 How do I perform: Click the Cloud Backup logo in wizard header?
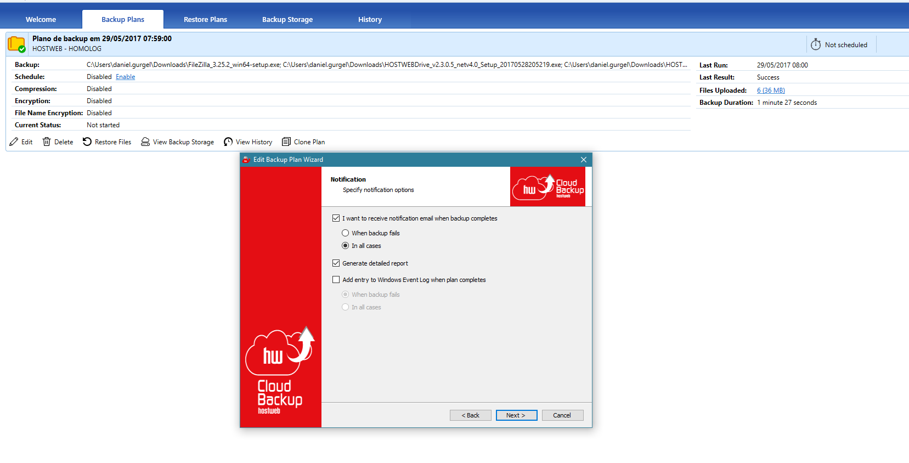pos(547,187)
